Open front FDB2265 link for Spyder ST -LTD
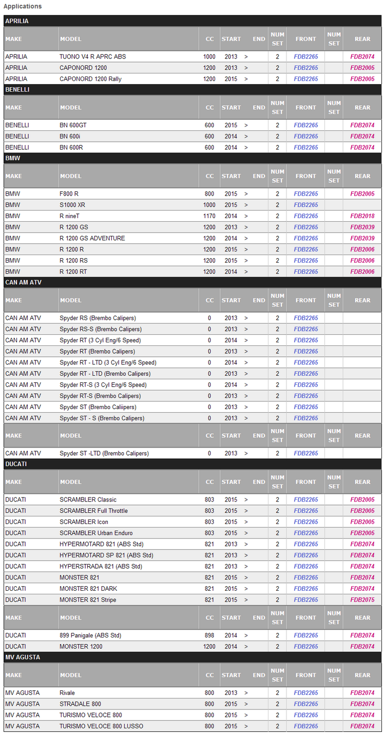Screen dimensions: 385x735 pyautogui.click(x=306, y=453)
